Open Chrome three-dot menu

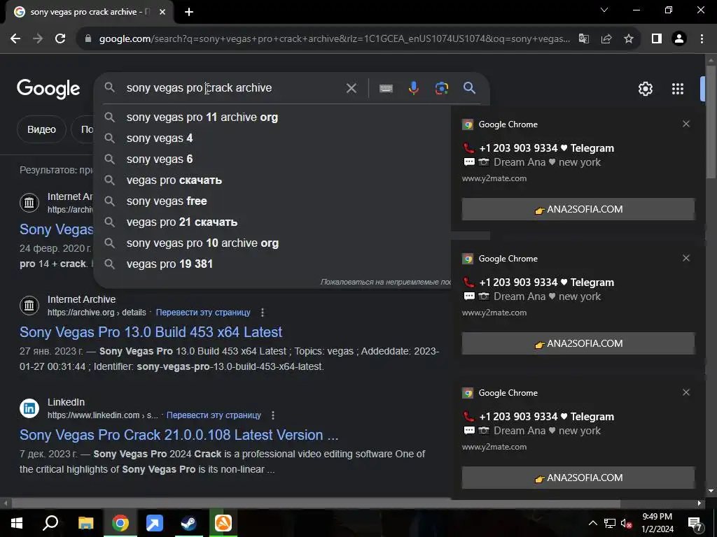tap(702, 39)
